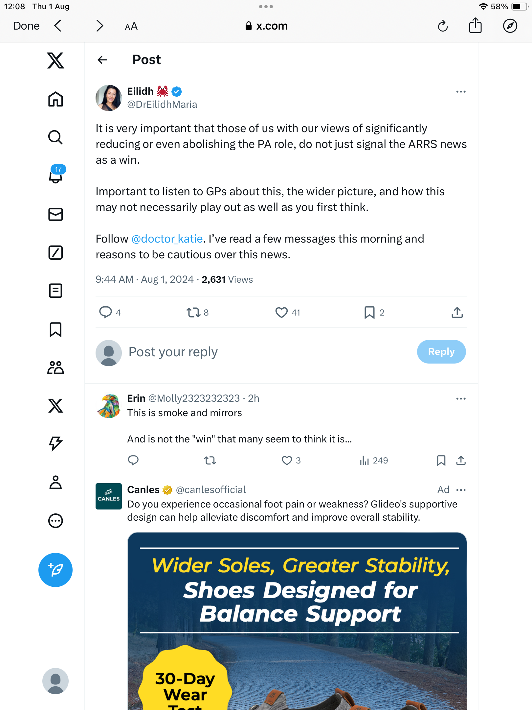Go to the Home icon in the sidebar
The width and height of the screenshot is (532, 710).
55,99
